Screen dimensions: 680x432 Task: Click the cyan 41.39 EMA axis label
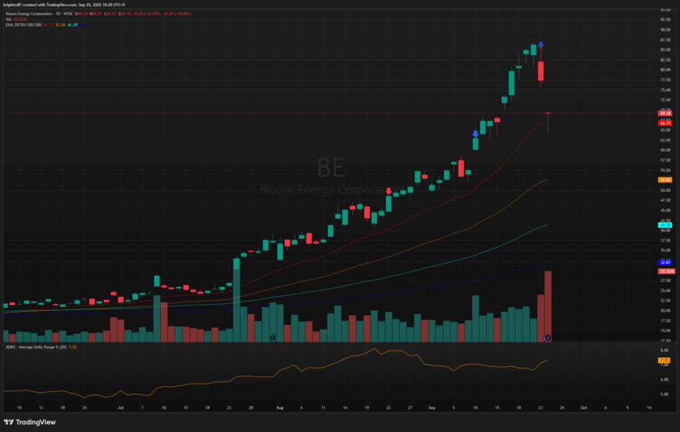tap(665, 226)
